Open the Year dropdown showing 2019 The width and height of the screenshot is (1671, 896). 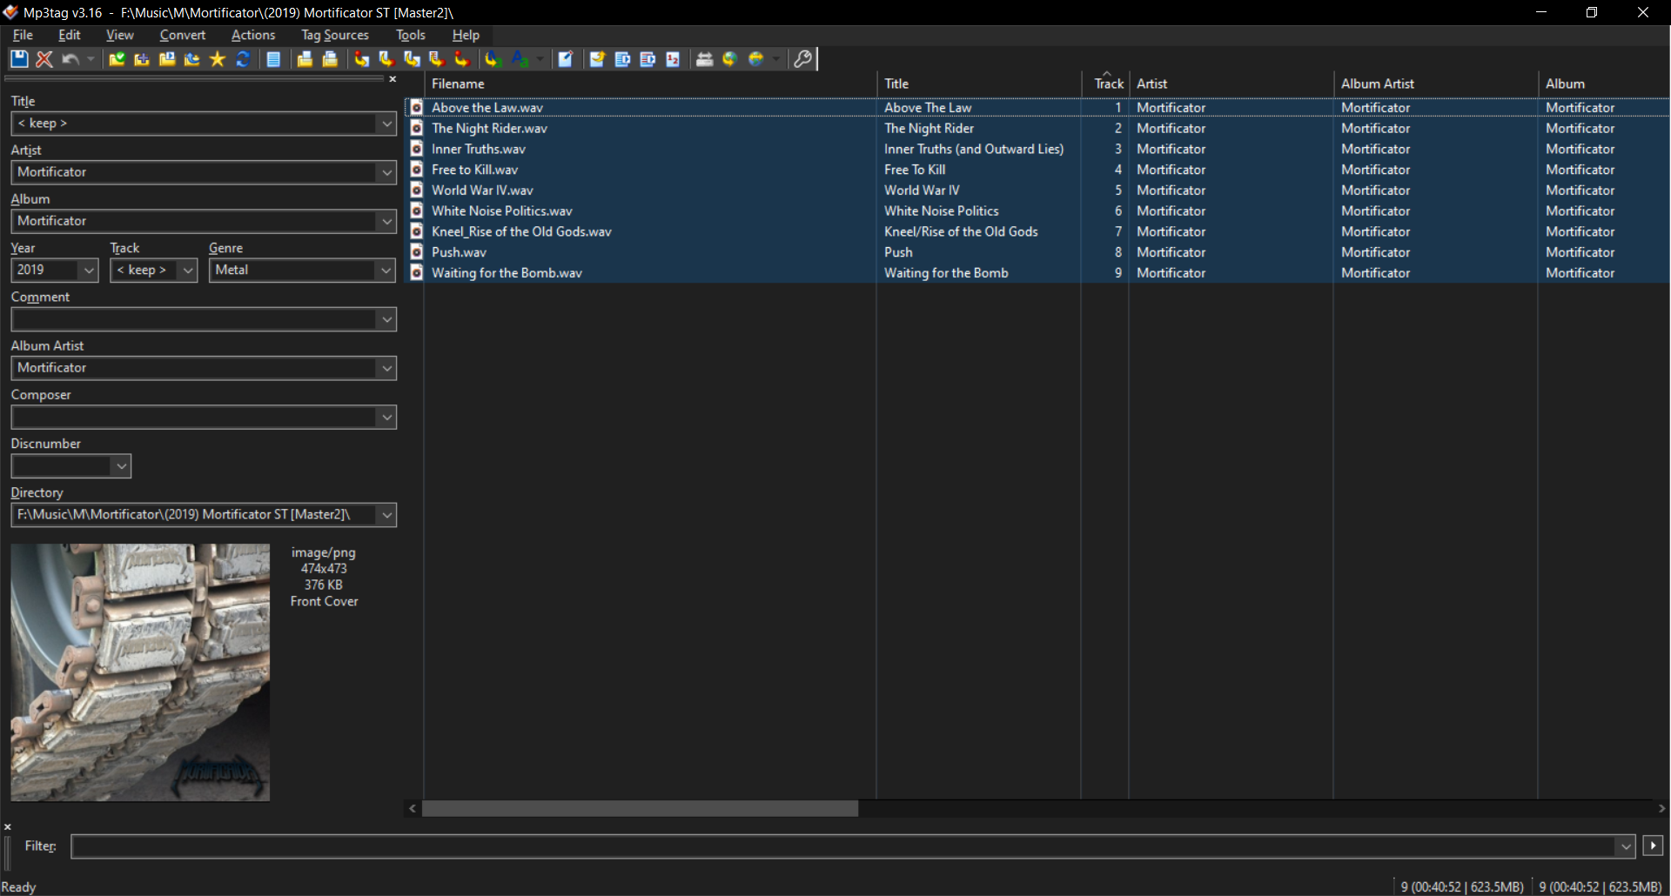coord(89,271)
